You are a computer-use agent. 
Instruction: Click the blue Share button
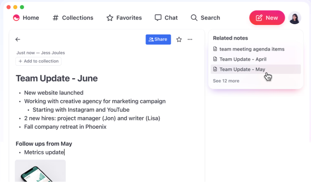(x=158, y=39)
